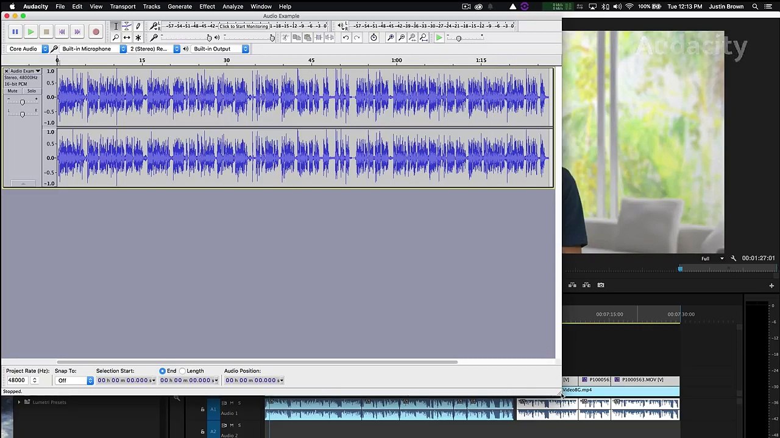
Task: Close the audio track with X
Action: [x=6, y=71]
